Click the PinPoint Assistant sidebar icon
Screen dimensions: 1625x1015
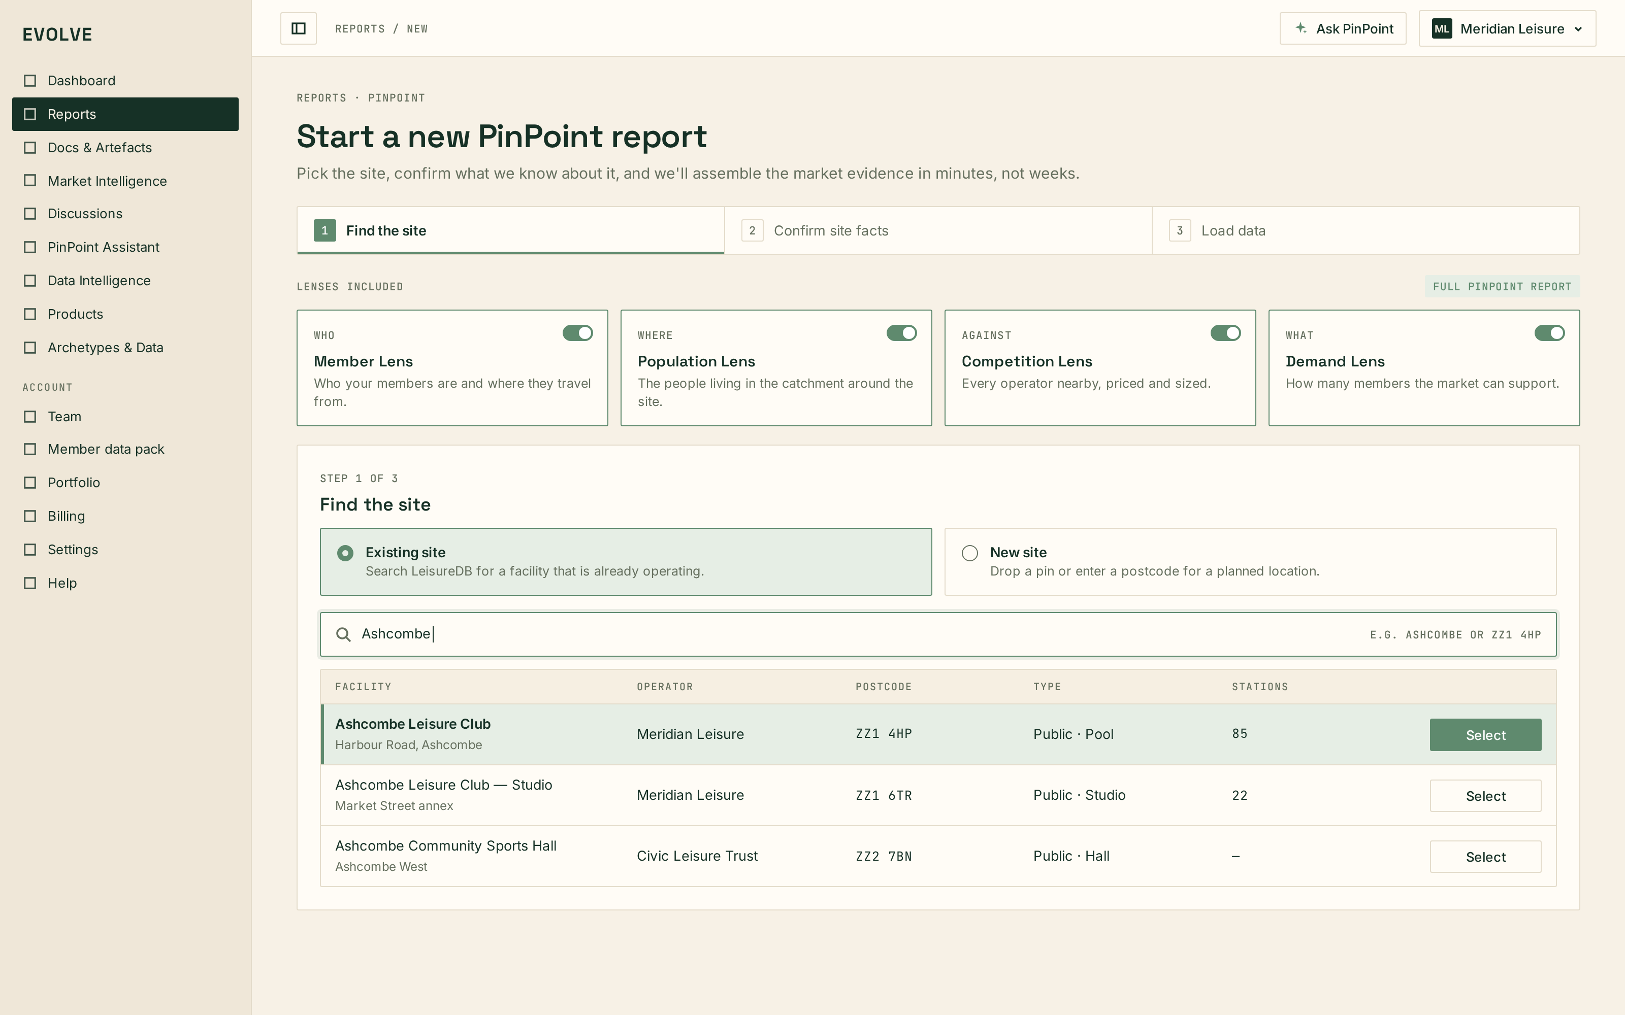click(29, 247)
